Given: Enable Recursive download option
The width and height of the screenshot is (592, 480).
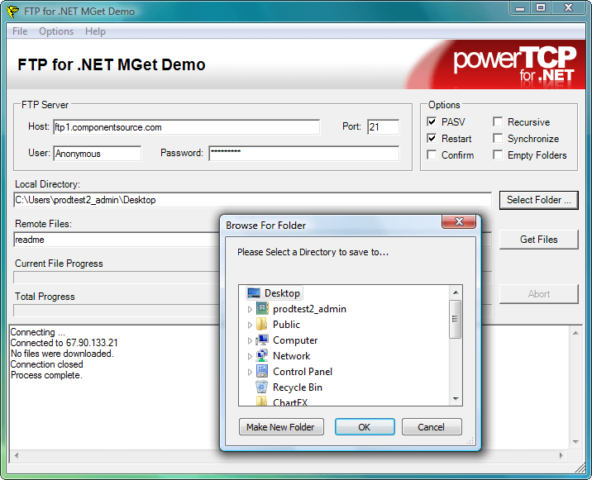Looking at the screenshot, I should click(x=498, y=122).
